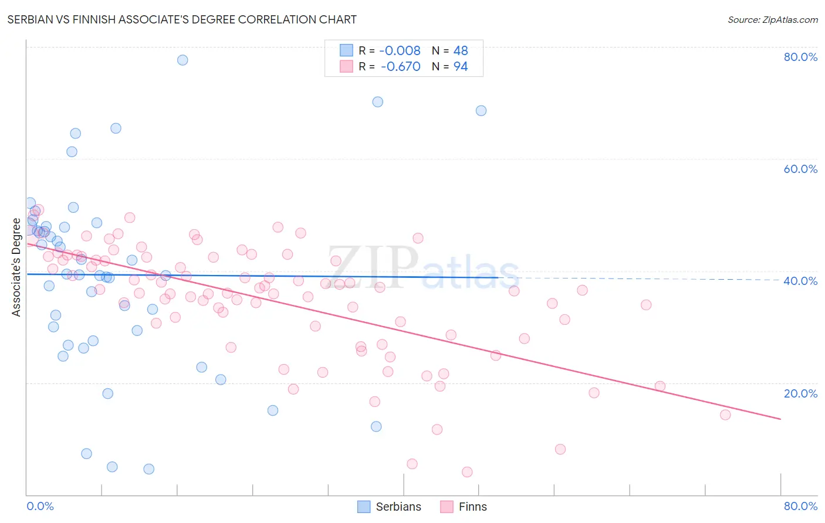Click the ZIPatlas watermark in chart center
The image size is (825, 523).
(424, 268)
